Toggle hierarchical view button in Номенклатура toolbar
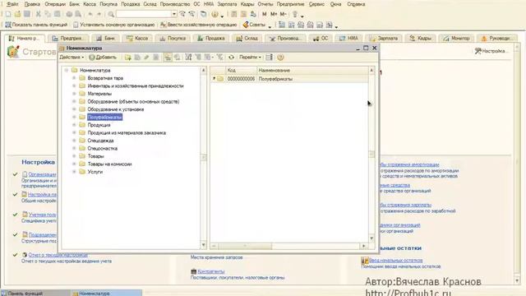 pos(168,58)
